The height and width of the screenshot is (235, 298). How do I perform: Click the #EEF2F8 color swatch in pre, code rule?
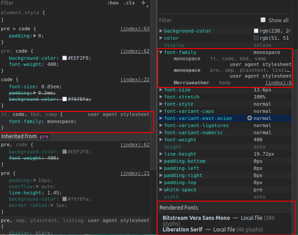click(x=65, y=58)
